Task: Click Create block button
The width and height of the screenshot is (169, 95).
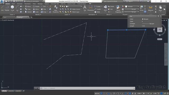Action: pos(111,6)
